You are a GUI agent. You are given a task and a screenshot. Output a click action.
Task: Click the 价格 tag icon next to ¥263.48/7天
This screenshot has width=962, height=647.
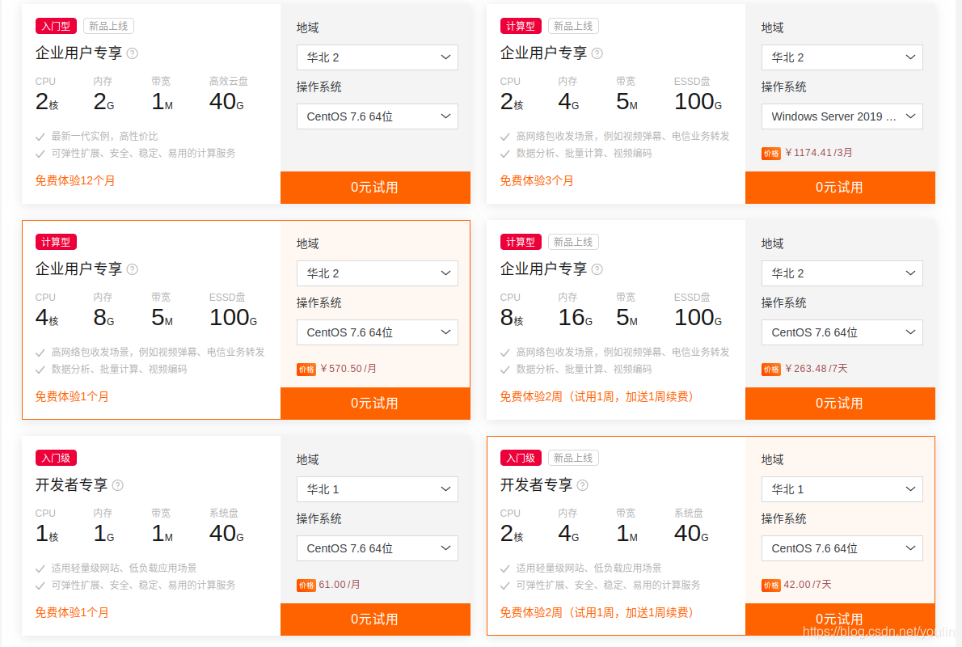(771, 370)
